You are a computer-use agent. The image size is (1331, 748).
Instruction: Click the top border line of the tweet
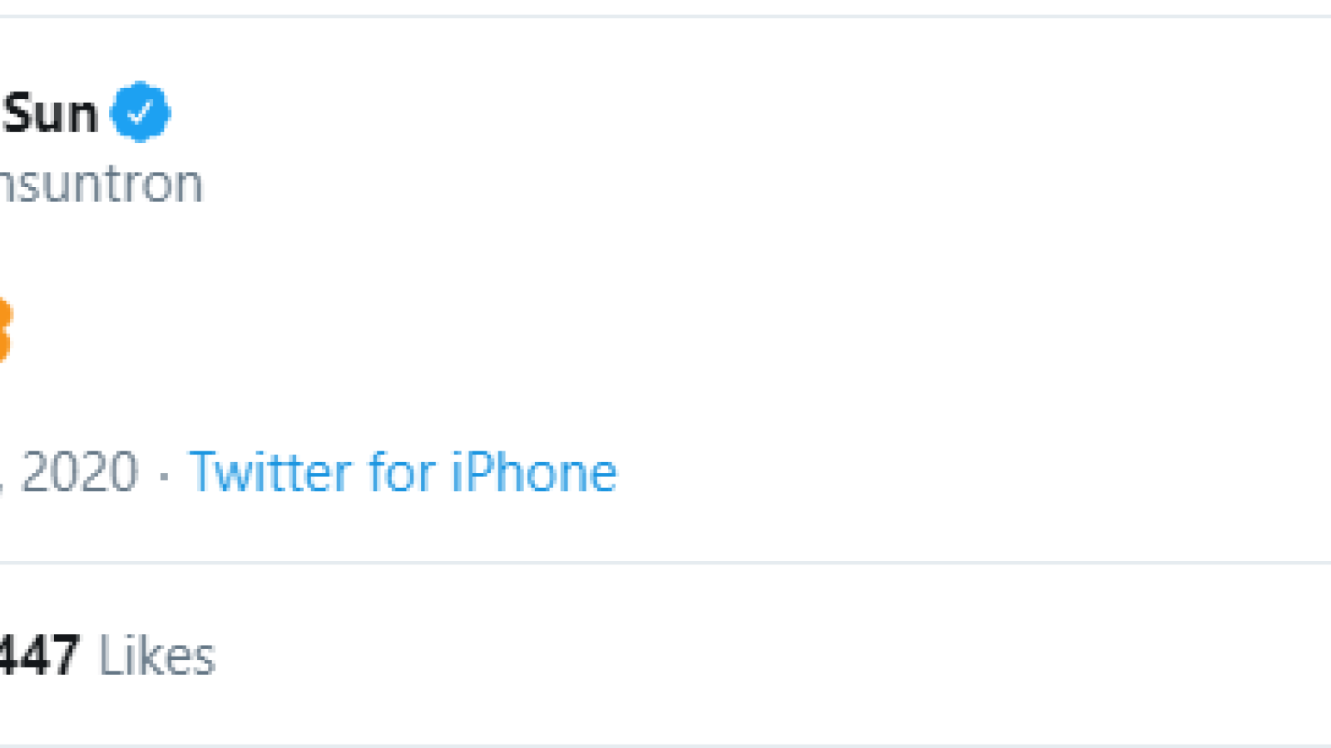coord(665,16)
